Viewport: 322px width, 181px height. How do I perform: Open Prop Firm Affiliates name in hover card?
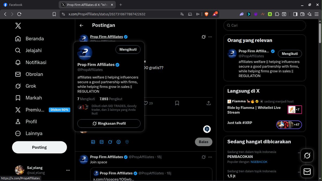coord(96,65)
